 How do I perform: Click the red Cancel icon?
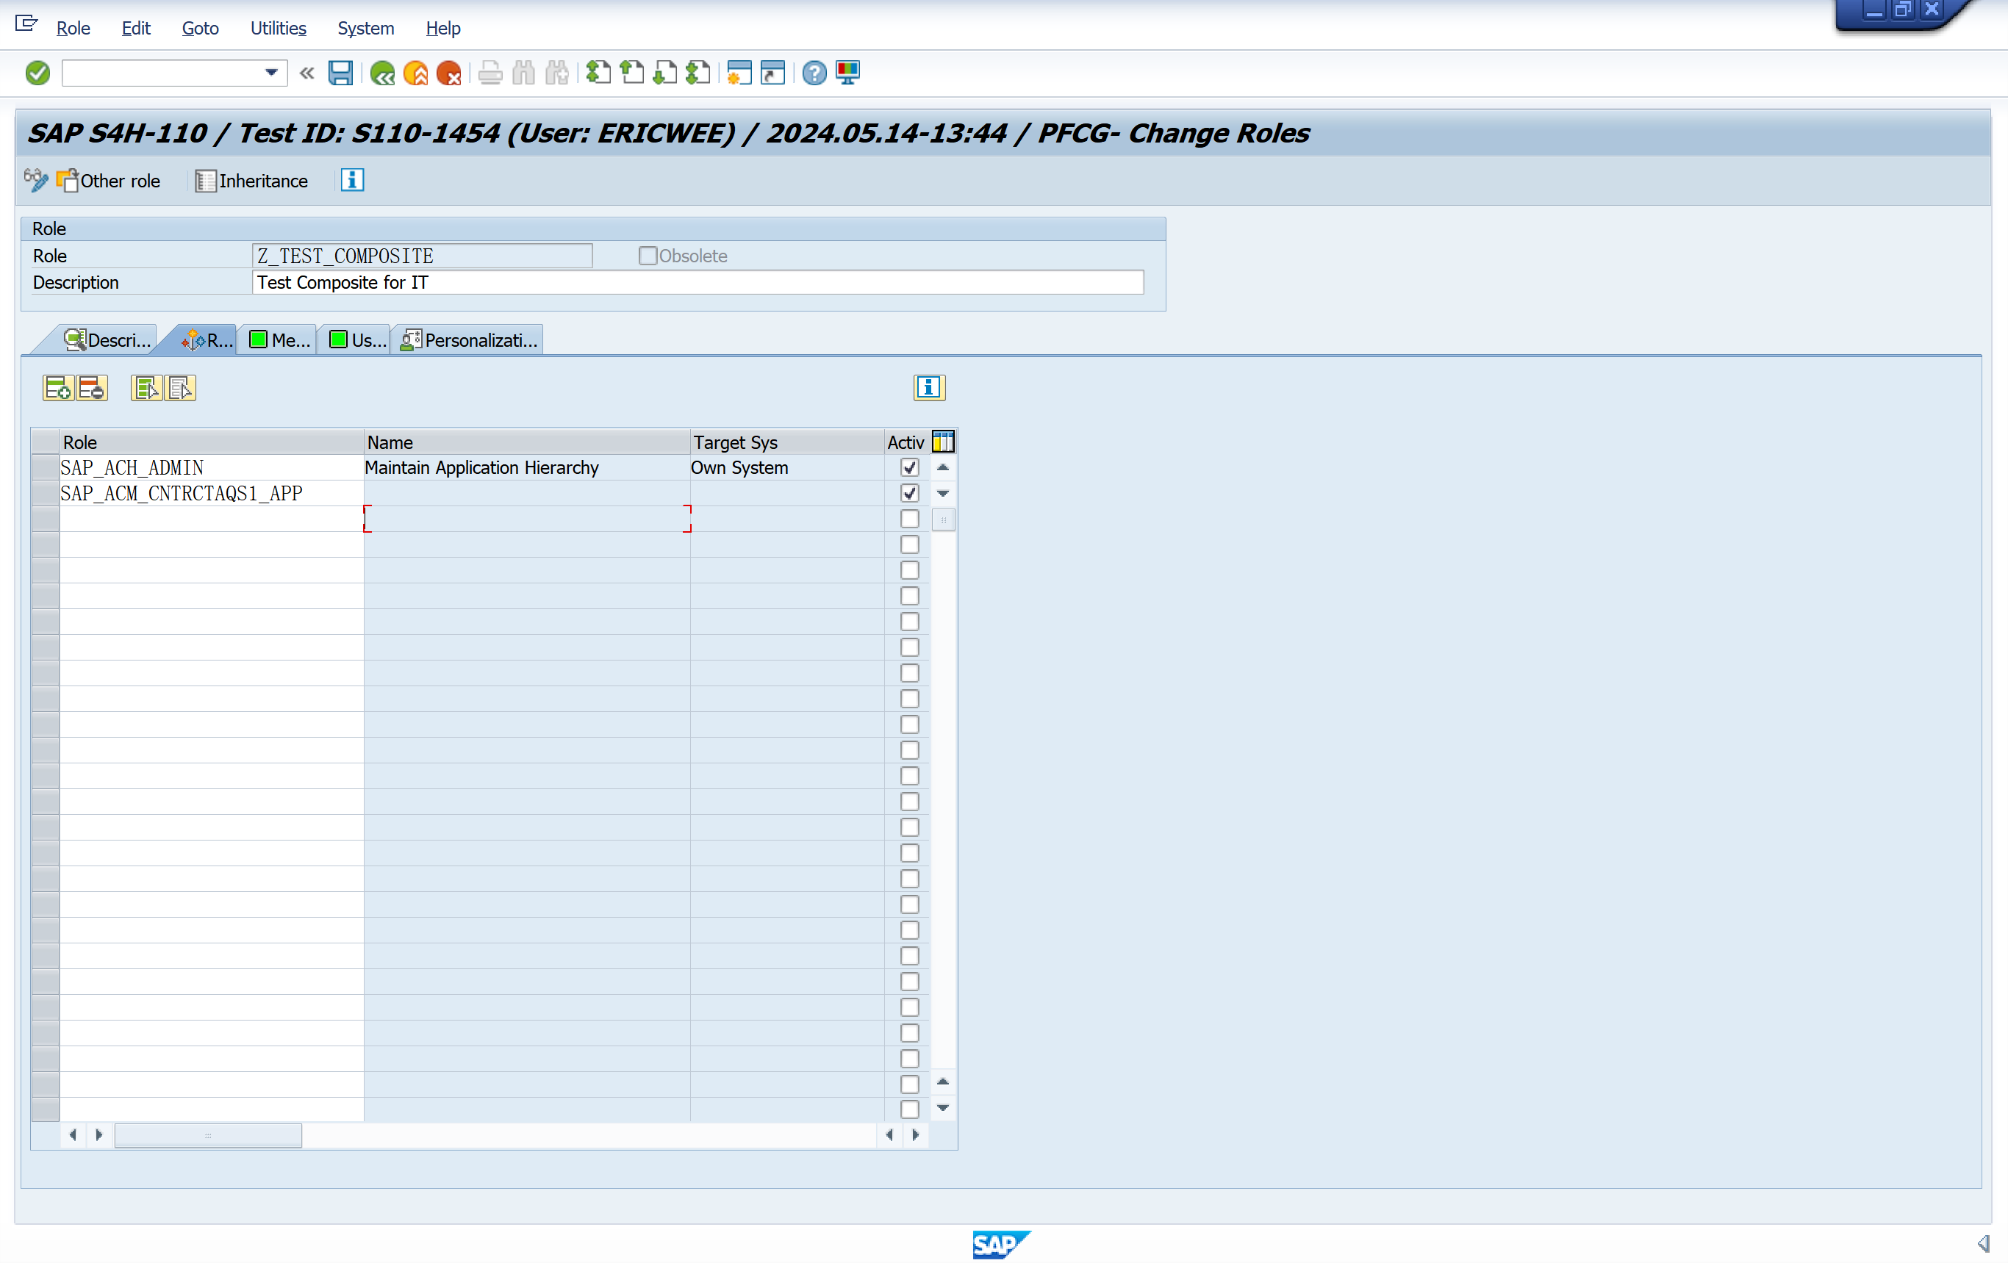point(448,73)
